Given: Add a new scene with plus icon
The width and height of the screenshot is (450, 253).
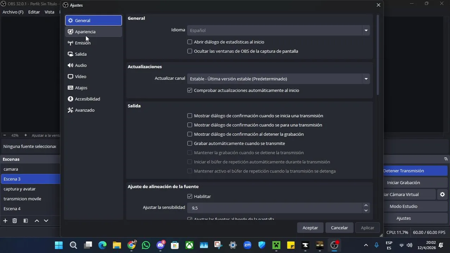Looking at the screenshot, I should pos(5,221).
